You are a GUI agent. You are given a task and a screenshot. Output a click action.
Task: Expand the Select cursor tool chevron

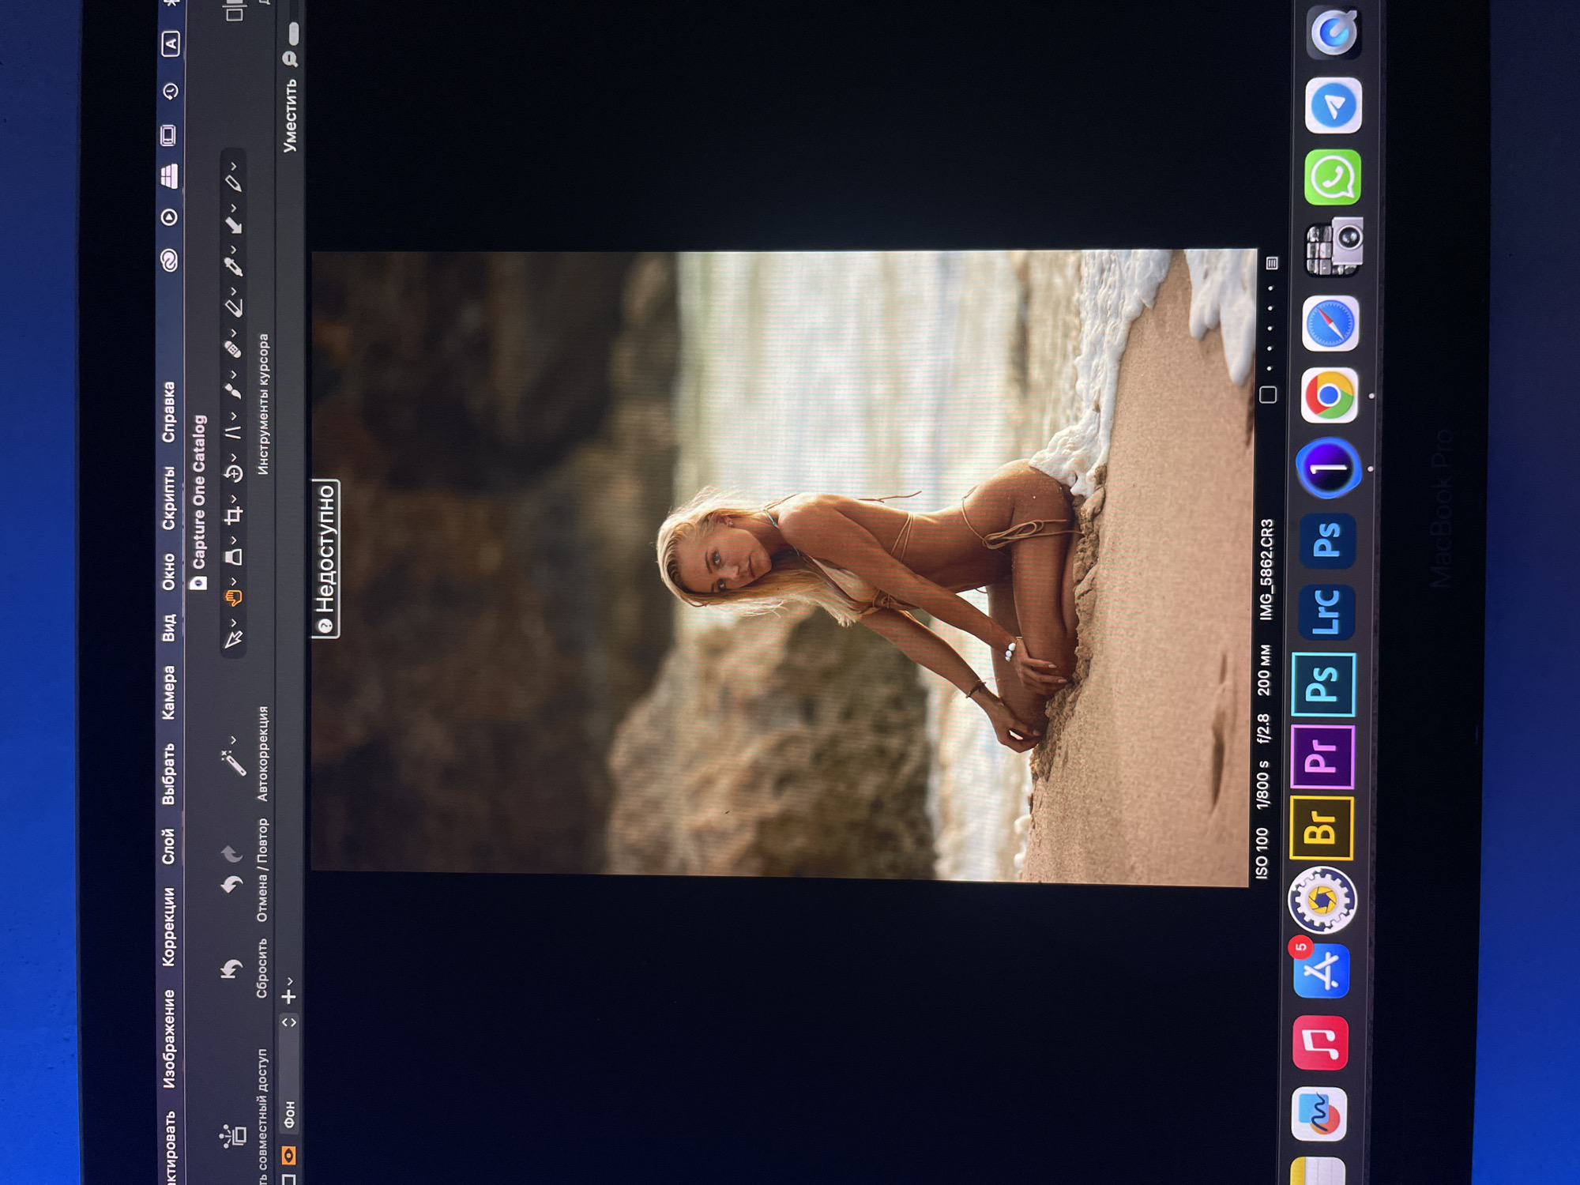tap(234, 623)
